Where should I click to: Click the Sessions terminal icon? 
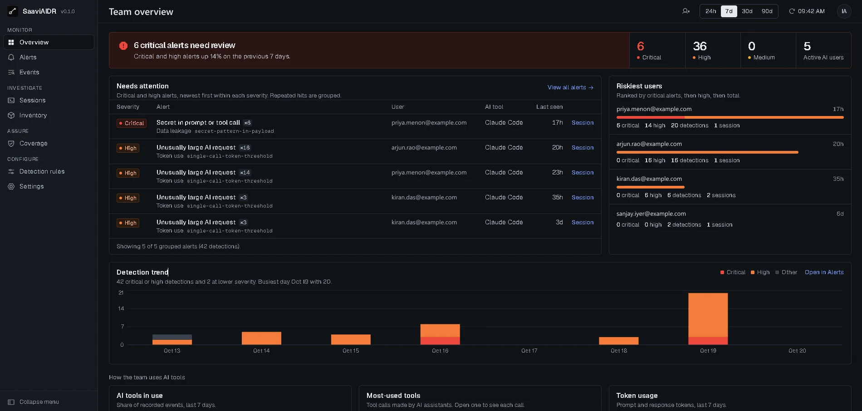pos(11,100)
